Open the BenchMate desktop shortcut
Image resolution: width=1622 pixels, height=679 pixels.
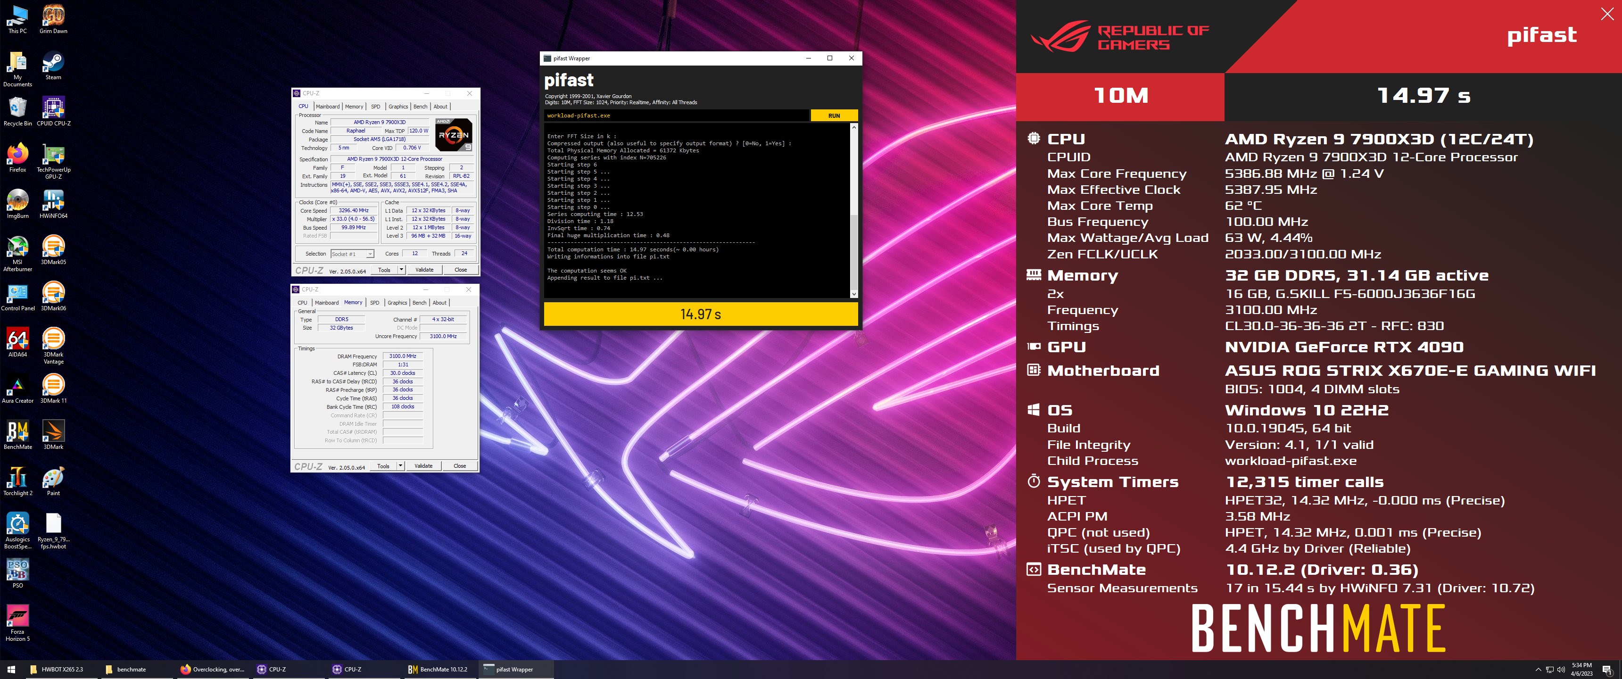17,435
